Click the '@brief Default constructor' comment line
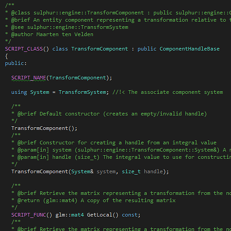 109,114
